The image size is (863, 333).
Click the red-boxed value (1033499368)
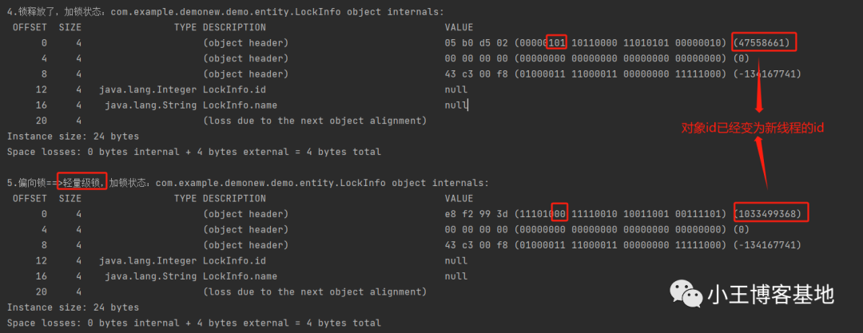[770, 213]
